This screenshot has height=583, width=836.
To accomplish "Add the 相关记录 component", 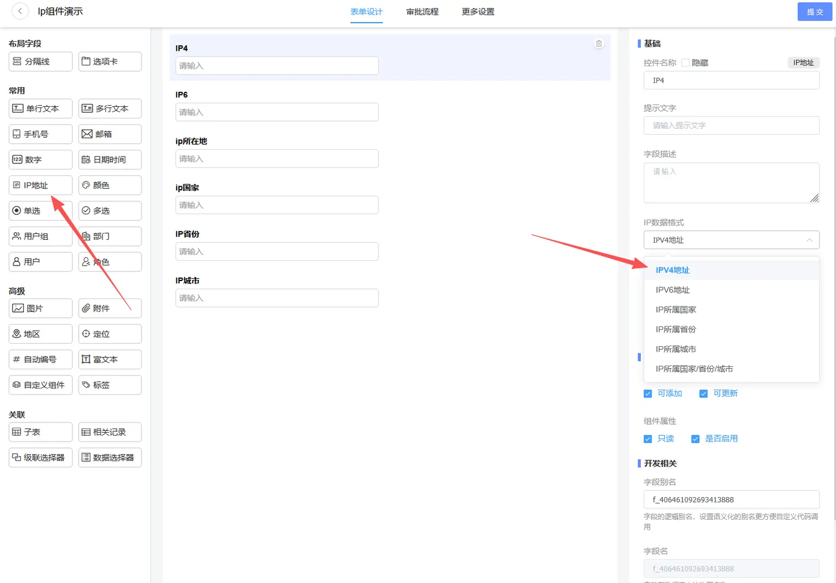I will [x=110, y=432].
